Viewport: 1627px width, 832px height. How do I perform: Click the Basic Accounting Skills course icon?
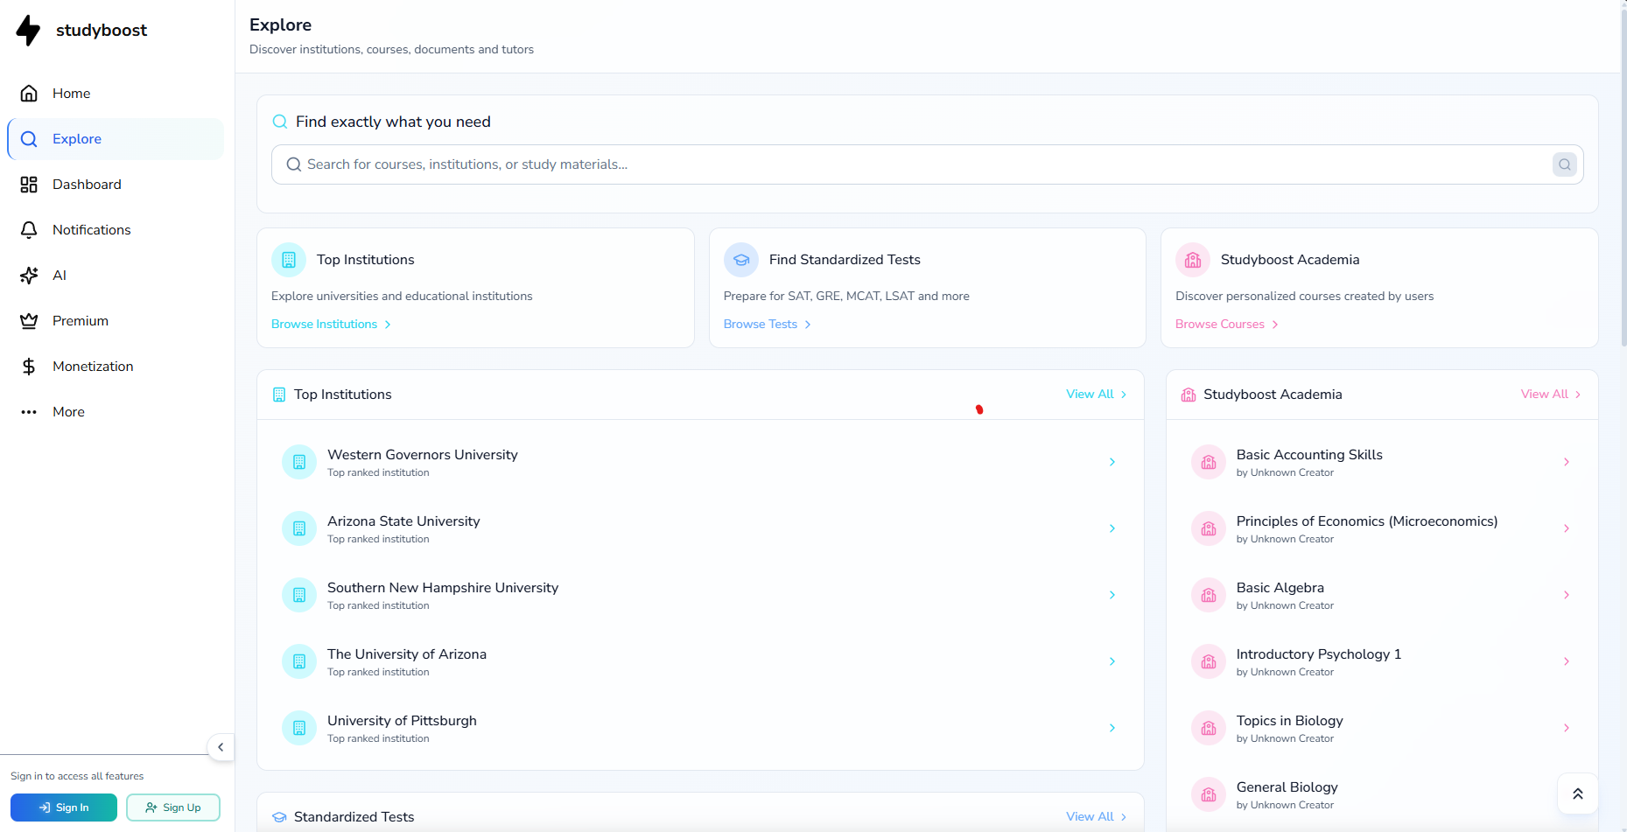1209,462
